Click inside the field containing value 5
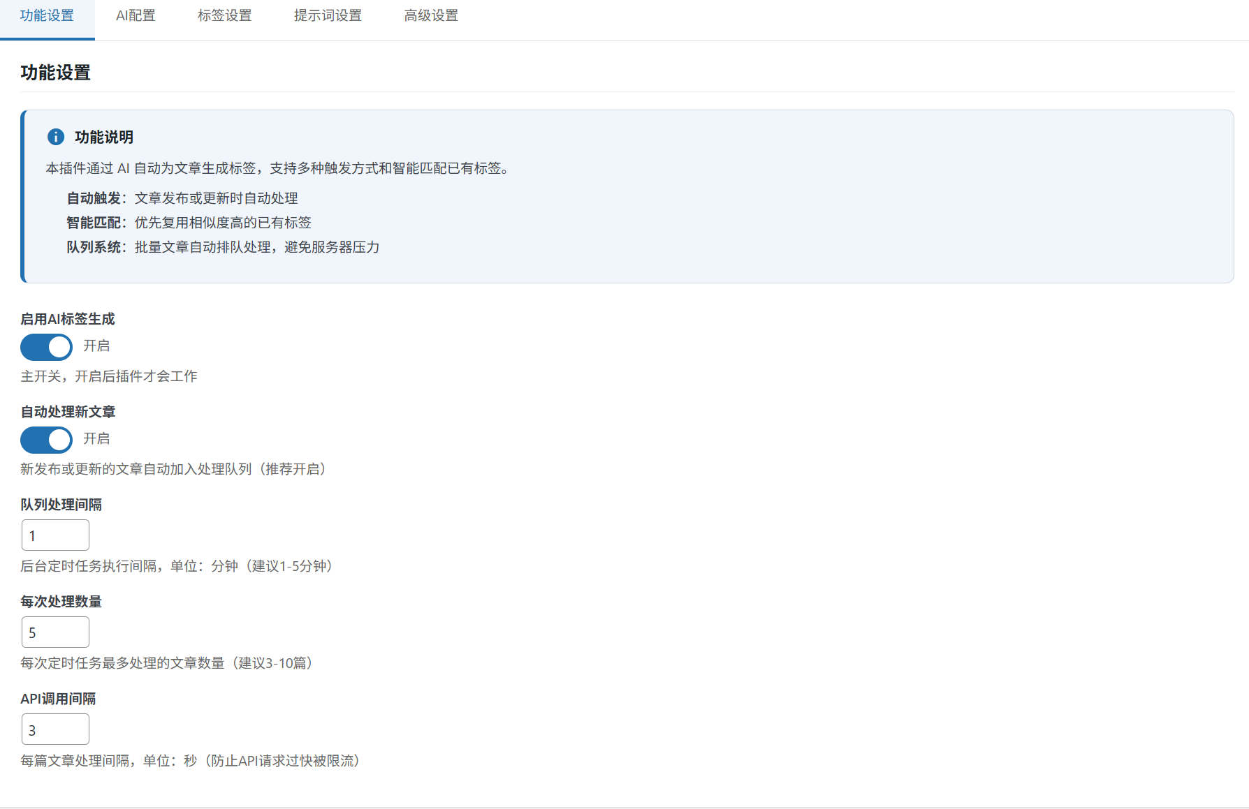Viewport: 1249px width, 809px height. [55, 632]
